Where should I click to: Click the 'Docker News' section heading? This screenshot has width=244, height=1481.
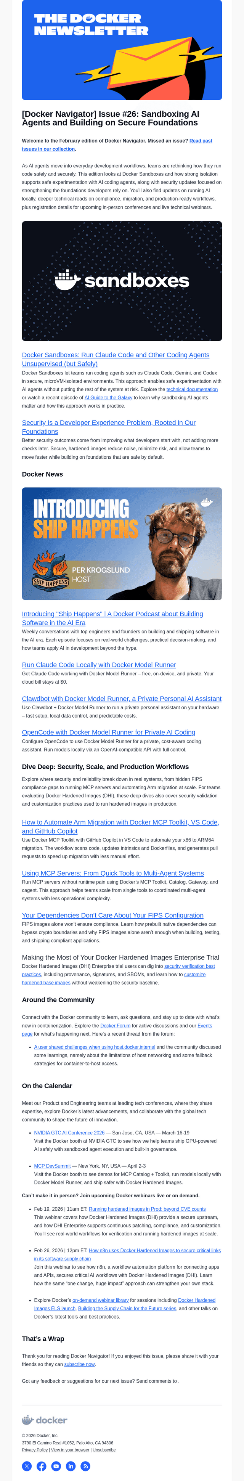(43, 474)
